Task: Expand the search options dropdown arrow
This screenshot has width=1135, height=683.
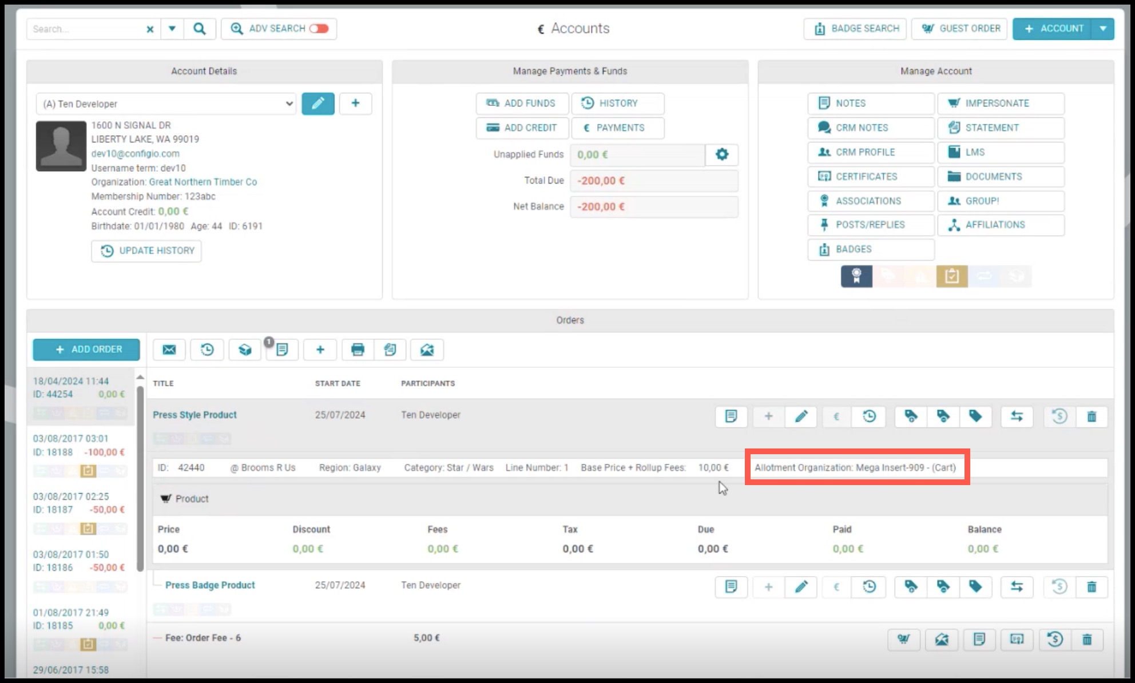Action: click(172, 29)
